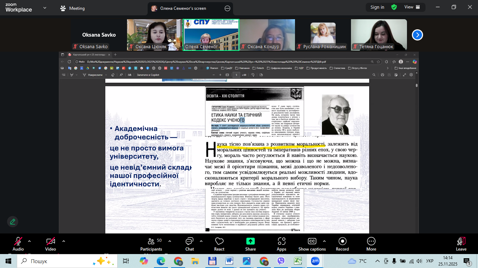Click the Leave meeting button
Image resolution: width=478 pixels, height=268 pixels.
click(461, 243)
